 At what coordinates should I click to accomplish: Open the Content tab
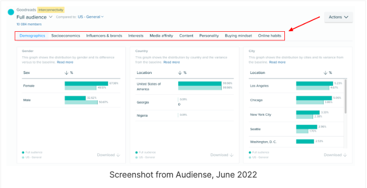coord(186,36)
